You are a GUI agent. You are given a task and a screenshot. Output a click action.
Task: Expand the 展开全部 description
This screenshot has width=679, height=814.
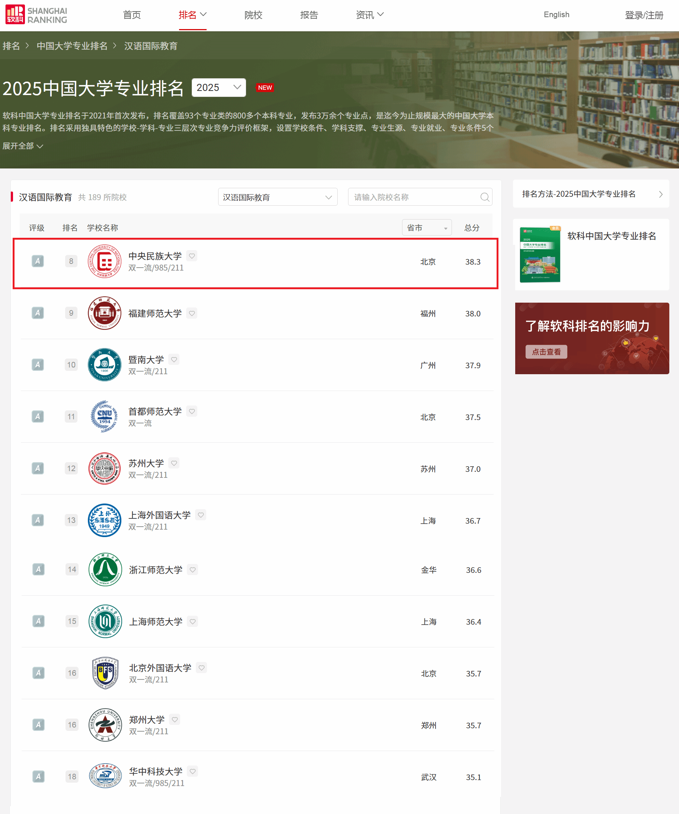pos(23,146)
